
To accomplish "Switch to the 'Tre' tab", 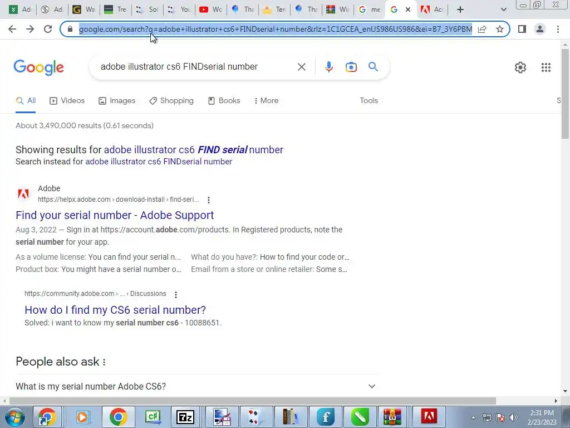I will (x=115, y=9).
